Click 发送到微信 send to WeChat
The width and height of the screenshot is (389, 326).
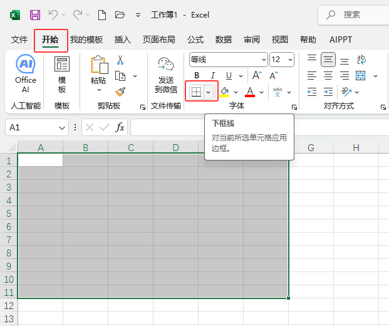[166, 75]
